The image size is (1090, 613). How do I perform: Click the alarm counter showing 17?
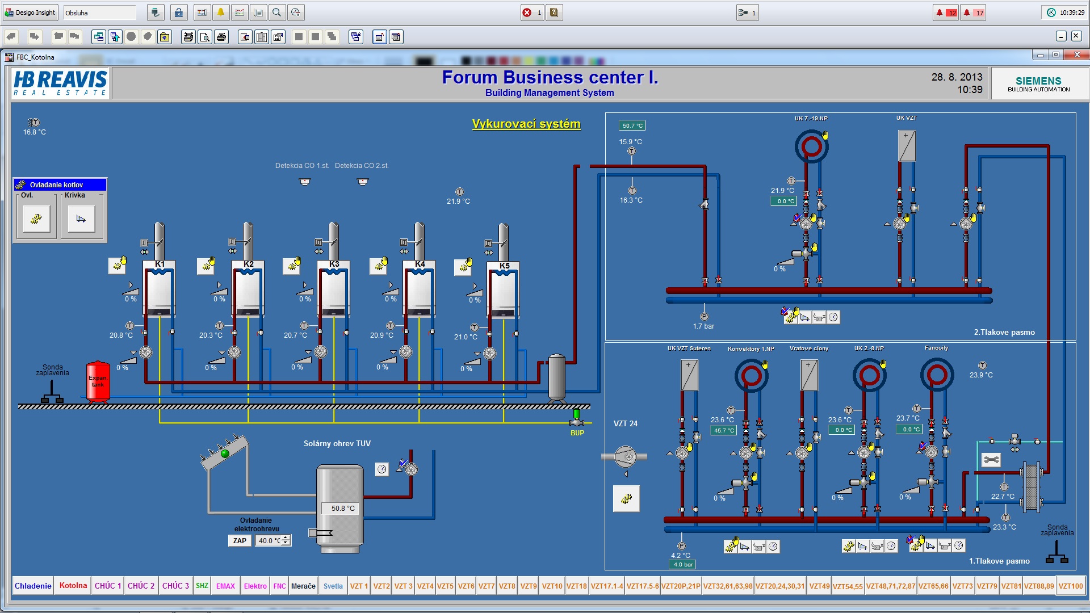click(974, 12)
